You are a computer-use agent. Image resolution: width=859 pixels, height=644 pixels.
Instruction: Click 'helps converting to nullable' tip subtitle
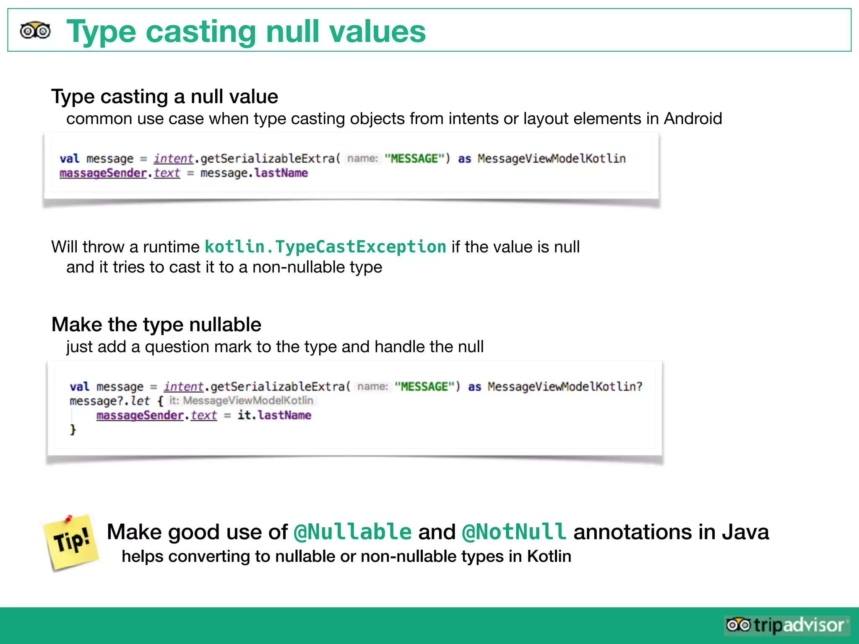(346, 556)
